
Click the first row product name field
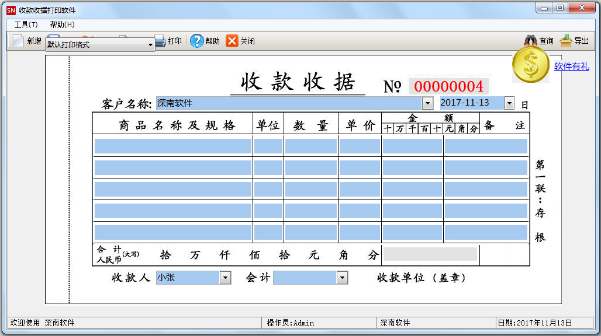click(x=173, y=146)
